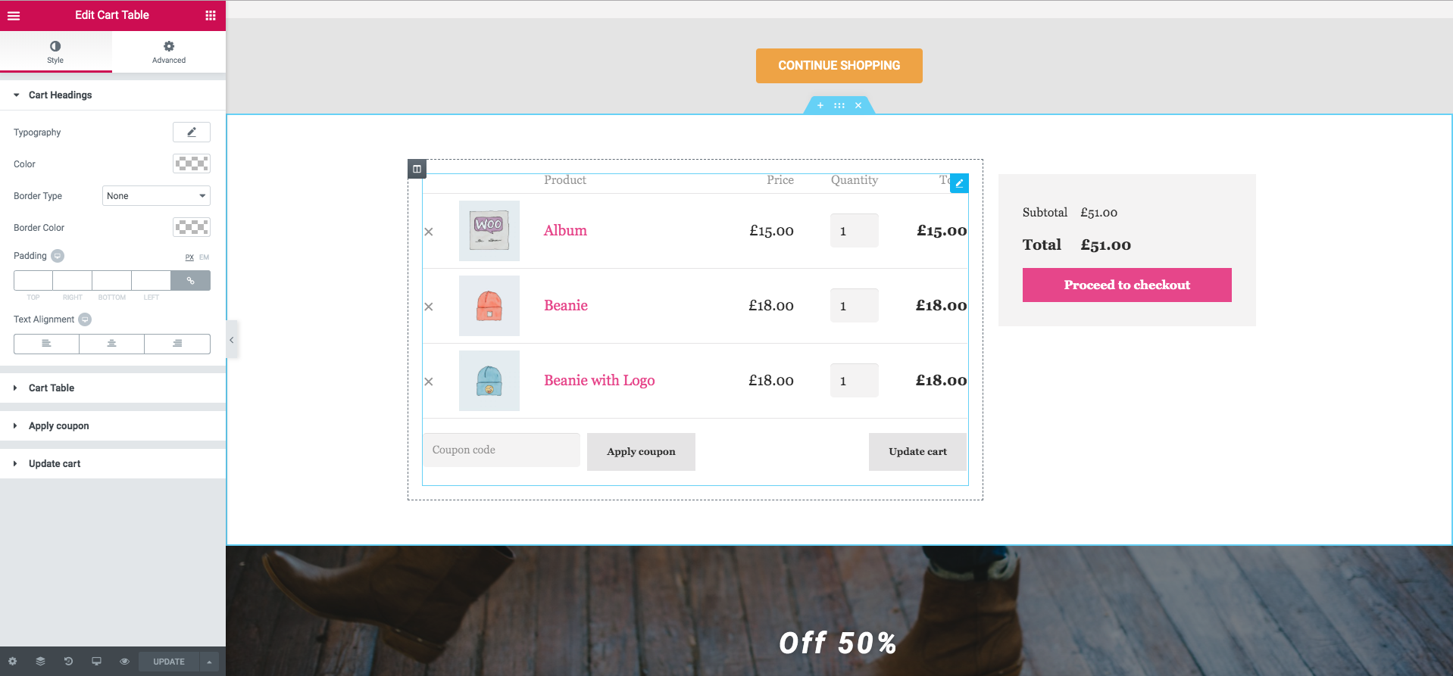Click the edit section handle
Screen dimensions: 1453x676
[x=839, y=106]
